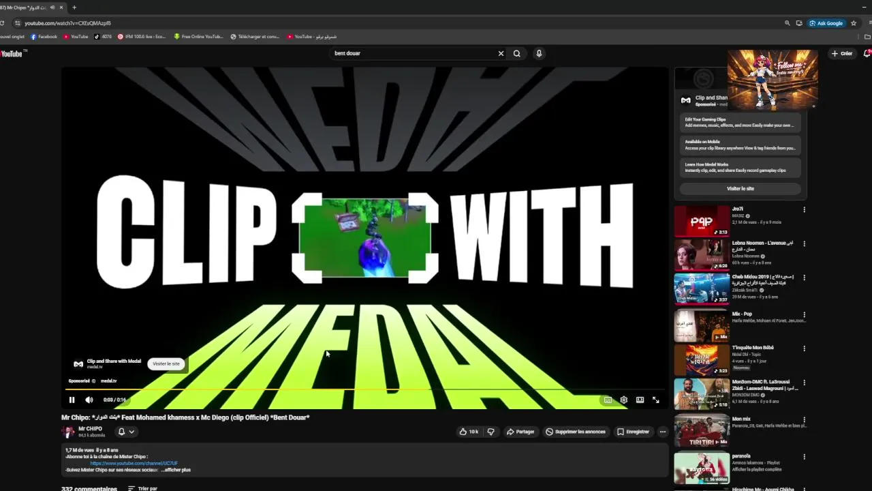
Task: Click Visiter le site in sidebar ad
Action: pos(740,188)
